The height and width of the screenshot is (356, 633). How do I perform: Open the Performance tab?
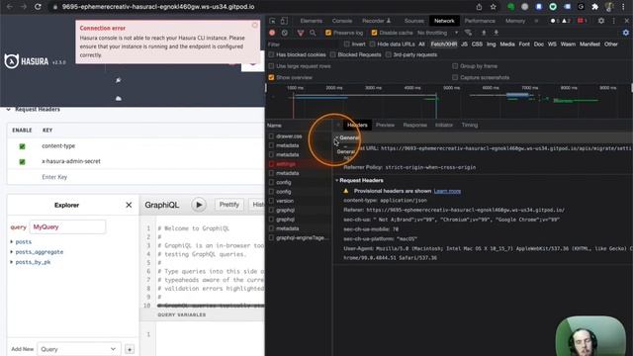pyautogui.click(x=480, y=21)
